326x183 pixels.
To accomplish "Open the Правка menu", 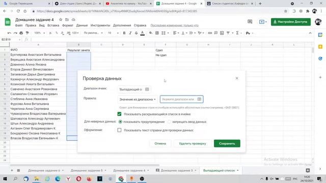I will pos(31,25).
